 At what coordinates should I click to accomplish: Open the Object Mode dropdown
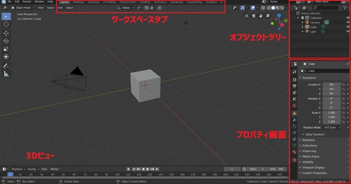(23, 8)
